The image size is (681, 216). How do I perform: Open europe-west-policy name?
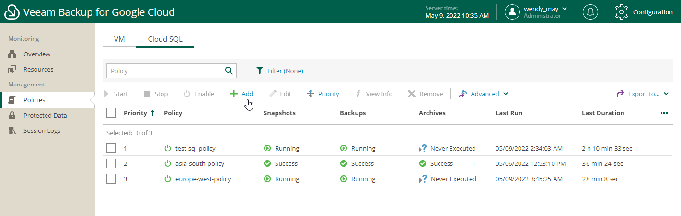pyautogui.click(x=203, y=179)
